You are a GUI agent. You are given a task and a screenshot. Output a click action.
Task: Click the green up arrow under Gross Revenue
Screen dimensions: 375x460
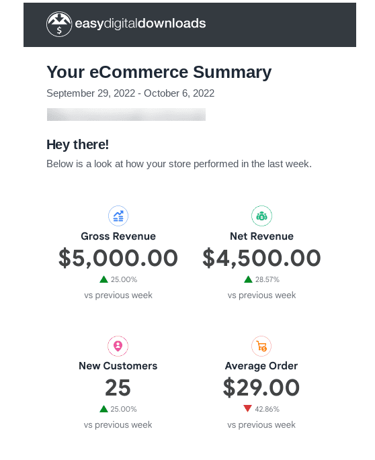click(103, 279)
